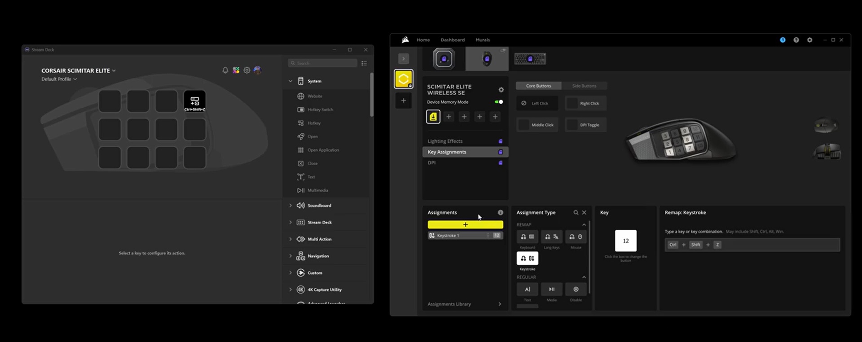Click the Stream Deck Search field
862x342 pixels.
pyautogui.click(x=323, y=63)
